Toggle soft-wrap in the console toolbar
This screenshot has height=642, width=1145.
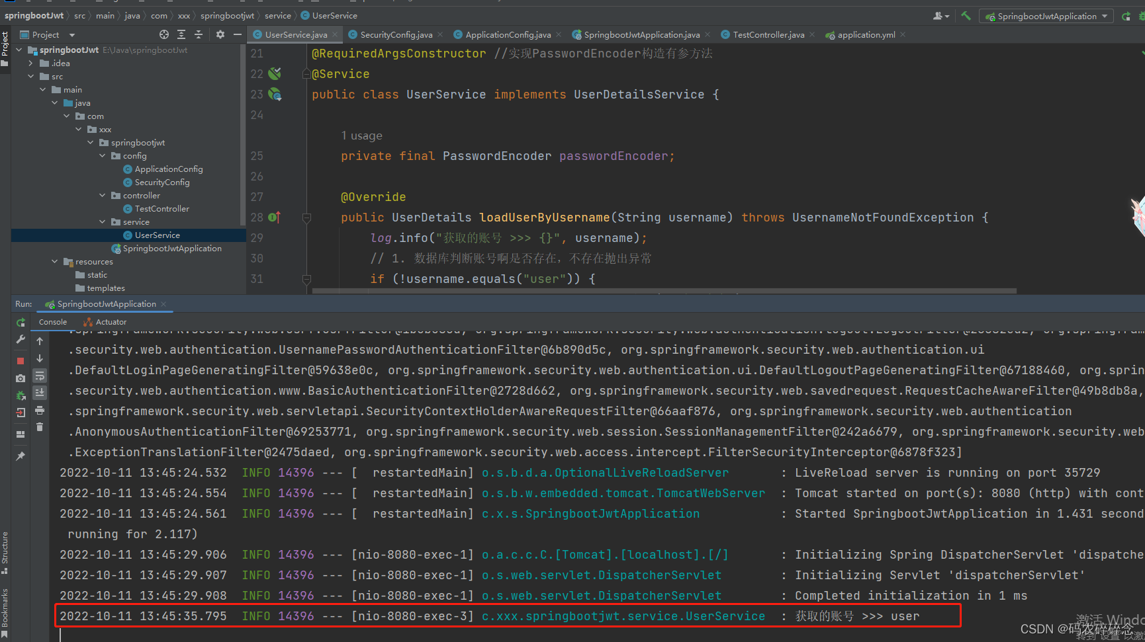[40, 376]
